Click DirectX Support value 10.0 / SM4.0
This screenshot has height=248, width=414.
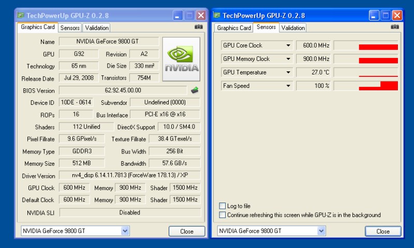179,127
